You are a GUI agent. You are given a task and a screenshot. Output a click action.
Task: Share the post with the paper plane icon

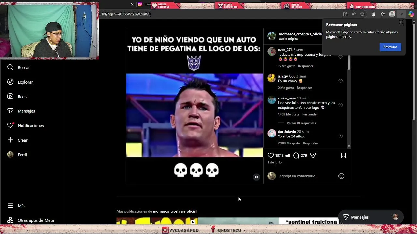[x=313, y=155]
